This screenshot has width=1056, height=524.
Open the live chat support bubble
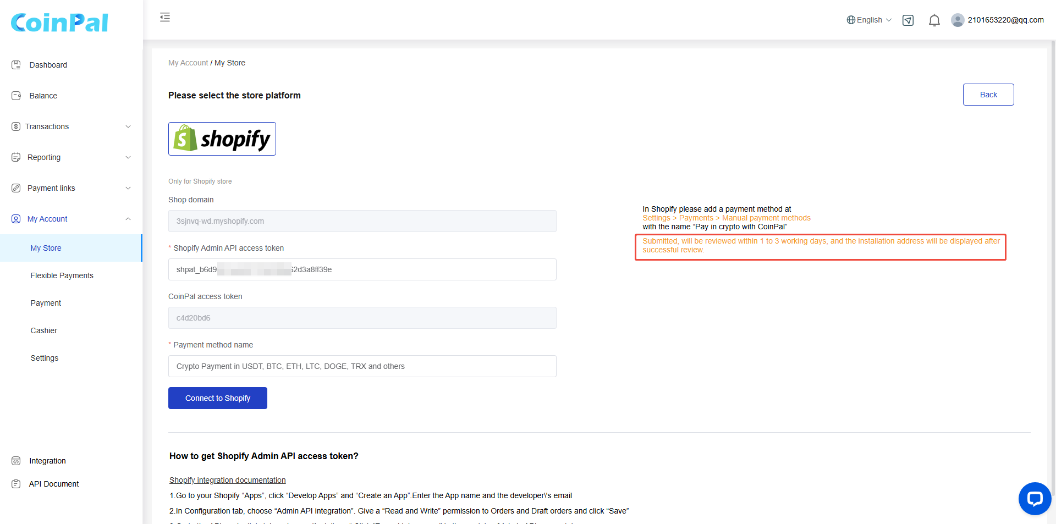[1035, 499]
